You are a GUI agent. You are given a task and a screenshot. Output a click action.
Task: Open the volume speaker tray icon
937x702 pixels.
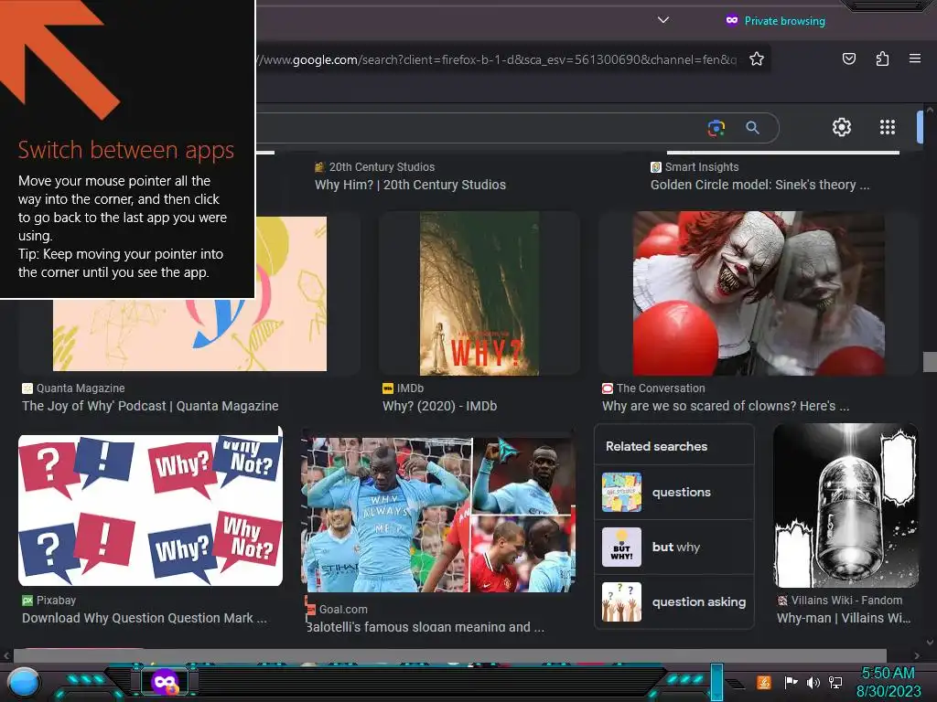[813, 682]
